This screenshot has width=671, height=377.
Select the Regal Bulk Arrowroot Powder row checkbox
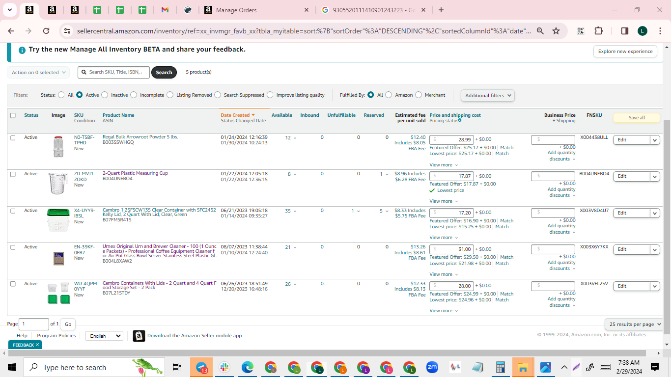pos(13,138)
